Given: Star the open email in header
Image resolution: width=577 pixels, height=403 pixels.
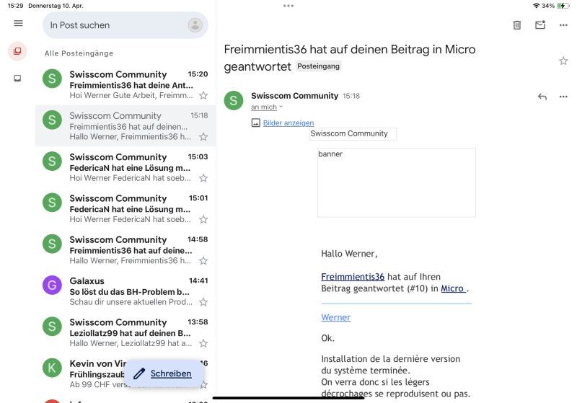Looking at the screenshot, I should (563, 61).
